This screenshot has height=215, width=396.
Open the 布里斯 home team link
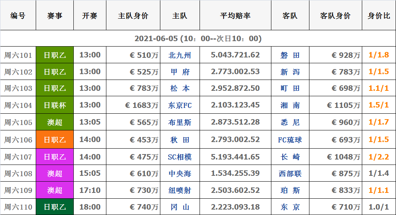(x=179, y=122)
